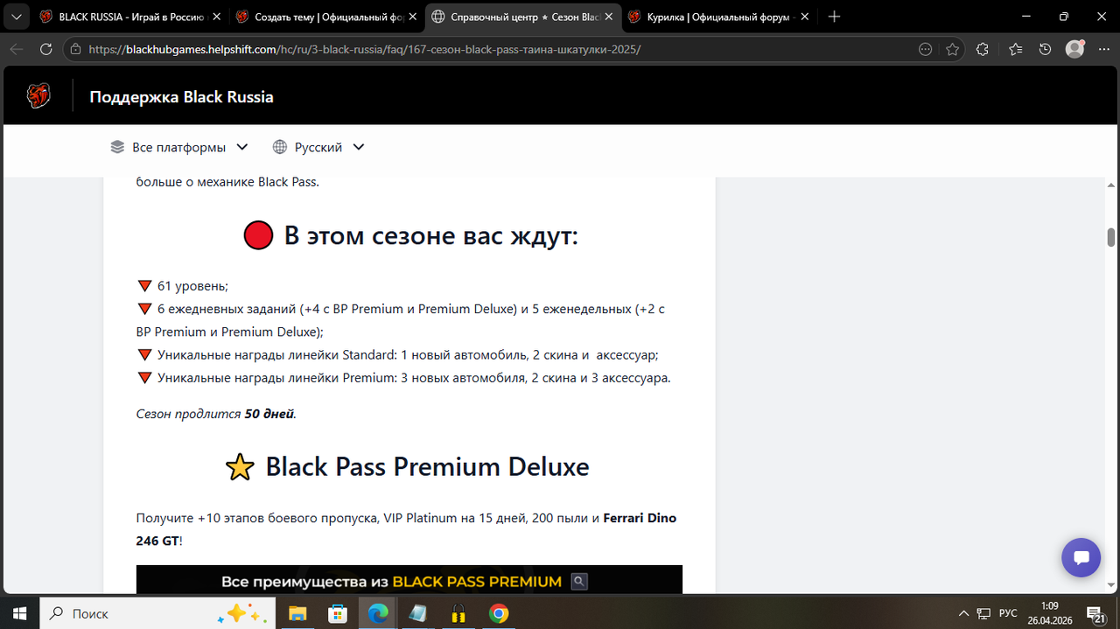The width and height of the screenshot is (1120, 629).
Task: Click the Сезон продлится 50 дней text
Action: 216,414
